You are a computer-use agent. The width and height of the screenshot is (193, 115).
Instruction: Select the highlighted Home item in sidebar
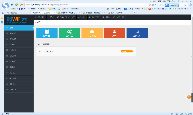tap(19, 28)
